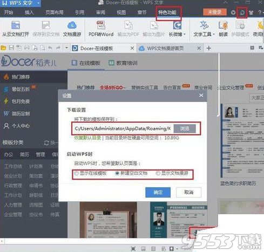The image size is (264, 252).
Task: Click the fullscreen view icon in status bar
Action: [133, 249]
